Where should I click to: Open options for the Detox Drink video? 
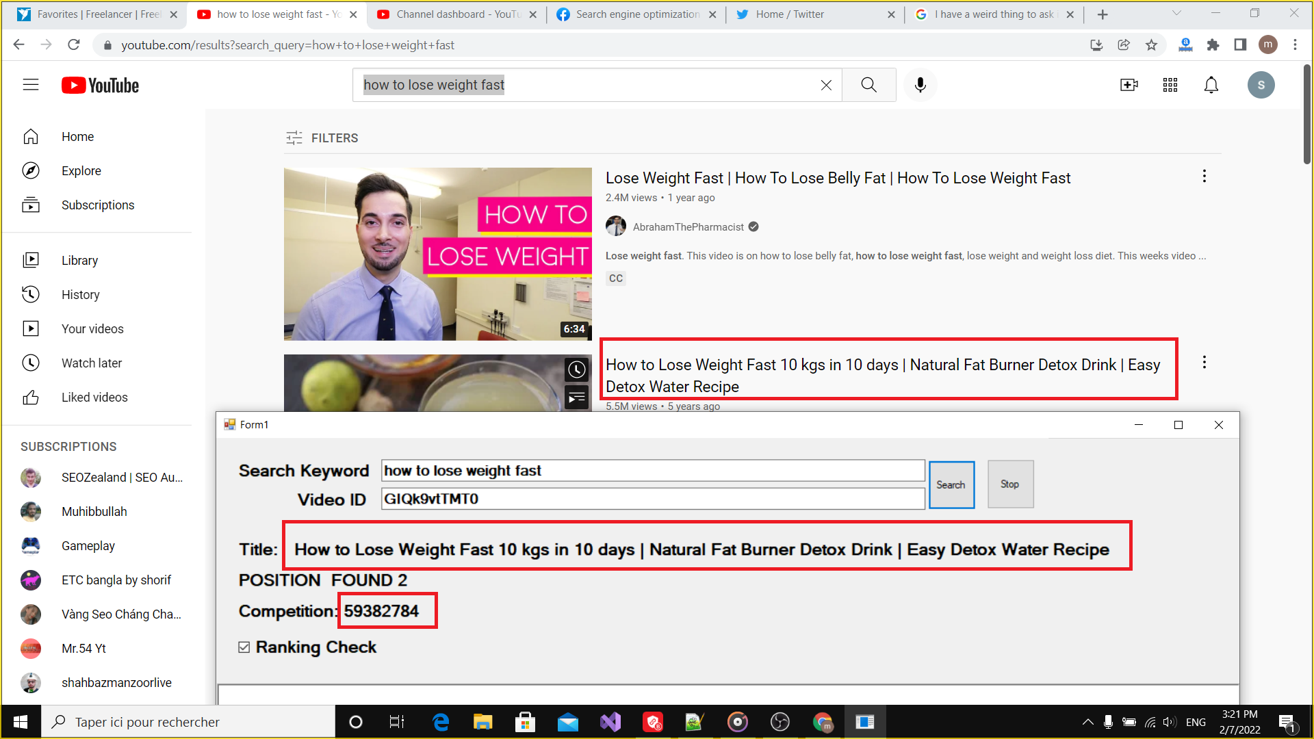[1204, 363]
